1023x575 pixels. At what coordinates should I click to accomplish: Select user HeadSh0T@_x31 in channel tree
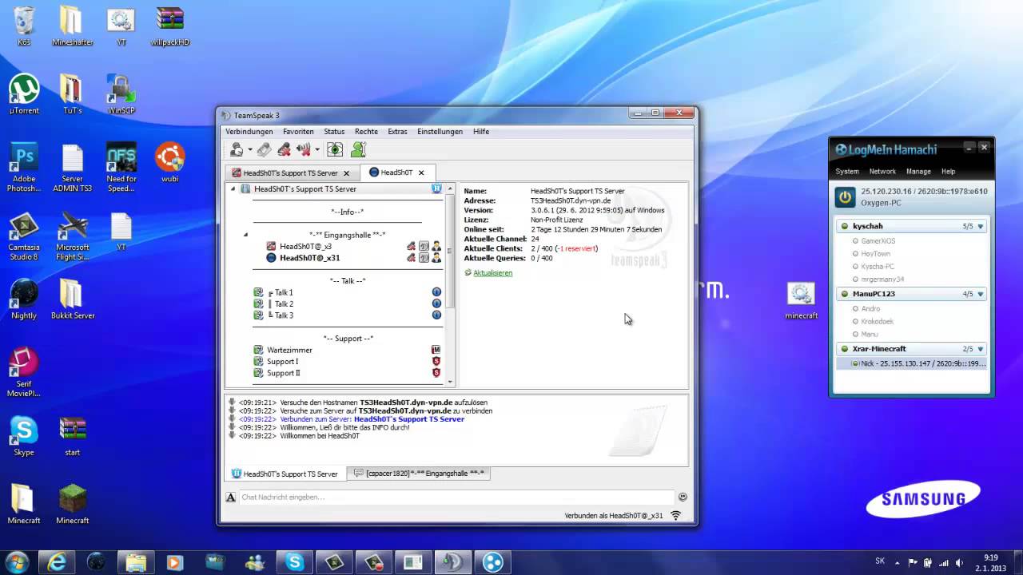(x=309, y=258)
